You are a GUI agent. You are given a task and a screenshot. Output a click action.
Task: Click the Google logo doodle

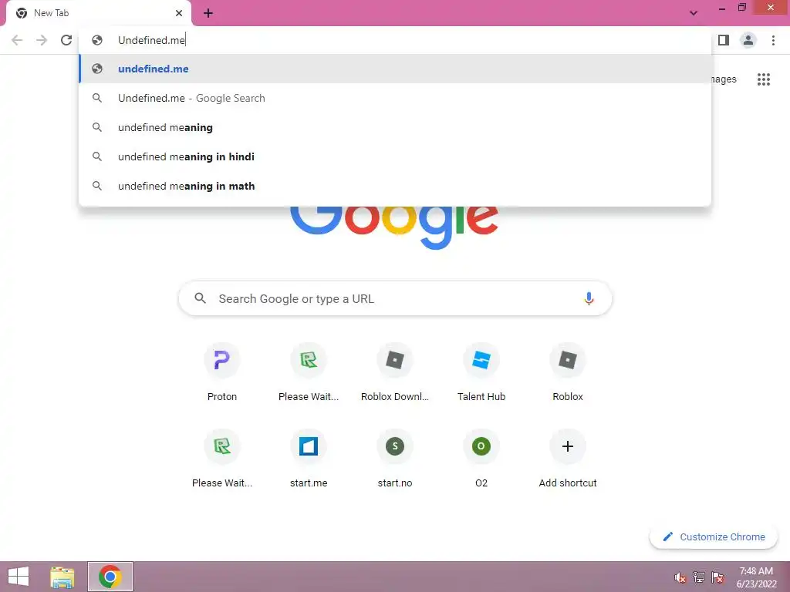click(394, 227)
